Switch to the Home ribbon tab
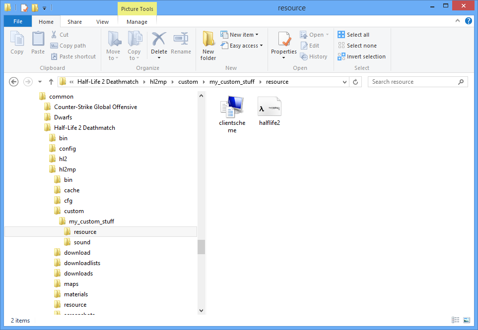This screenshot has height=330, width=478. tap(46, 22)
